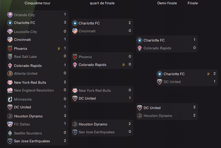Screen dimensions: 221x148
Task: Open DC United badge in the Finale
Action: click(x=159, y=82)
